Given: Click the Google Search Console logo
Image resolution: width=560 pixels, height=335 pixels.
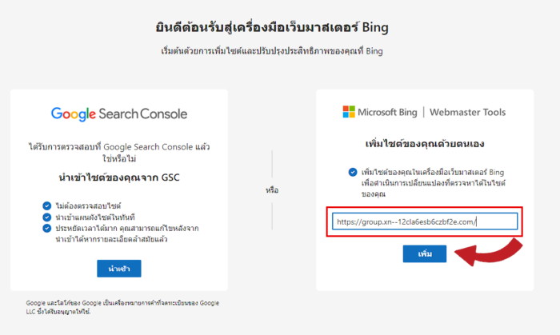Looking at the screenshot, I should pos(119,114).
